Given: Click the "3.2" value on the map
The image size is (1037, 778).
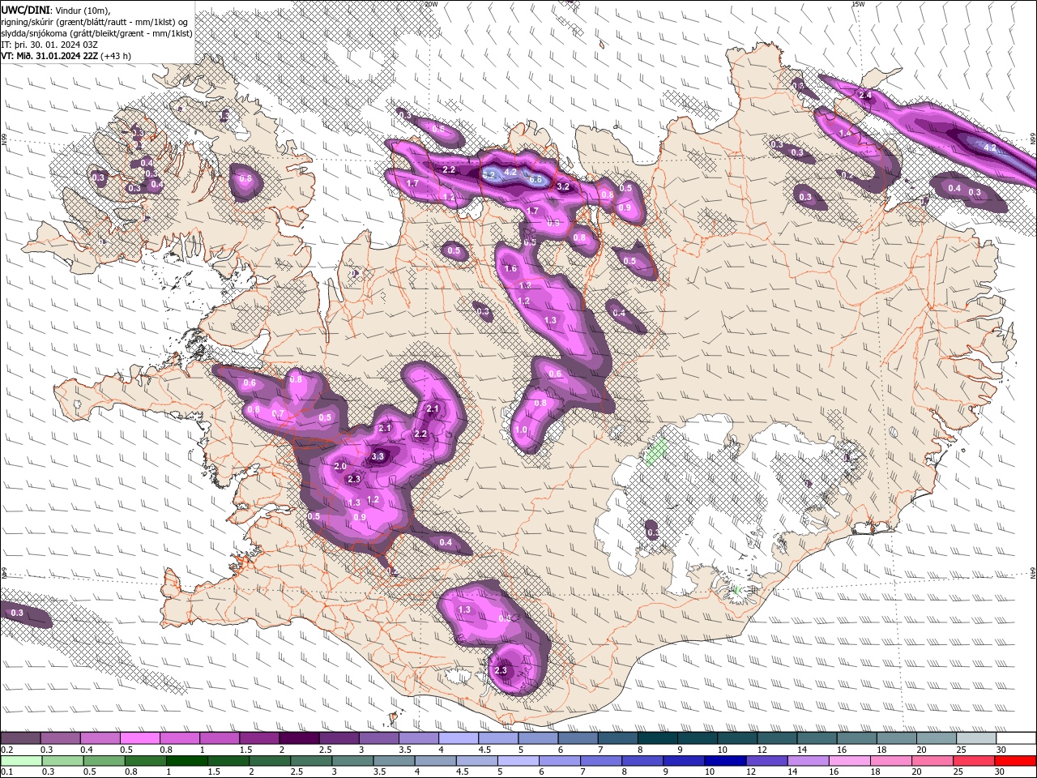Looking at the screenshot, I should [565, 186].
